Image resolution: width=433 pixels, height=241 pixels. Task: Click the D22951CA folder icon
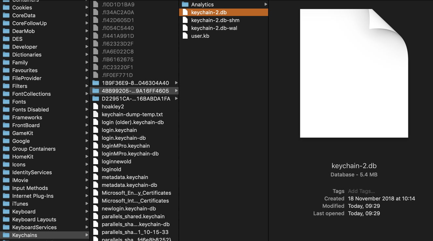(95, 98)
